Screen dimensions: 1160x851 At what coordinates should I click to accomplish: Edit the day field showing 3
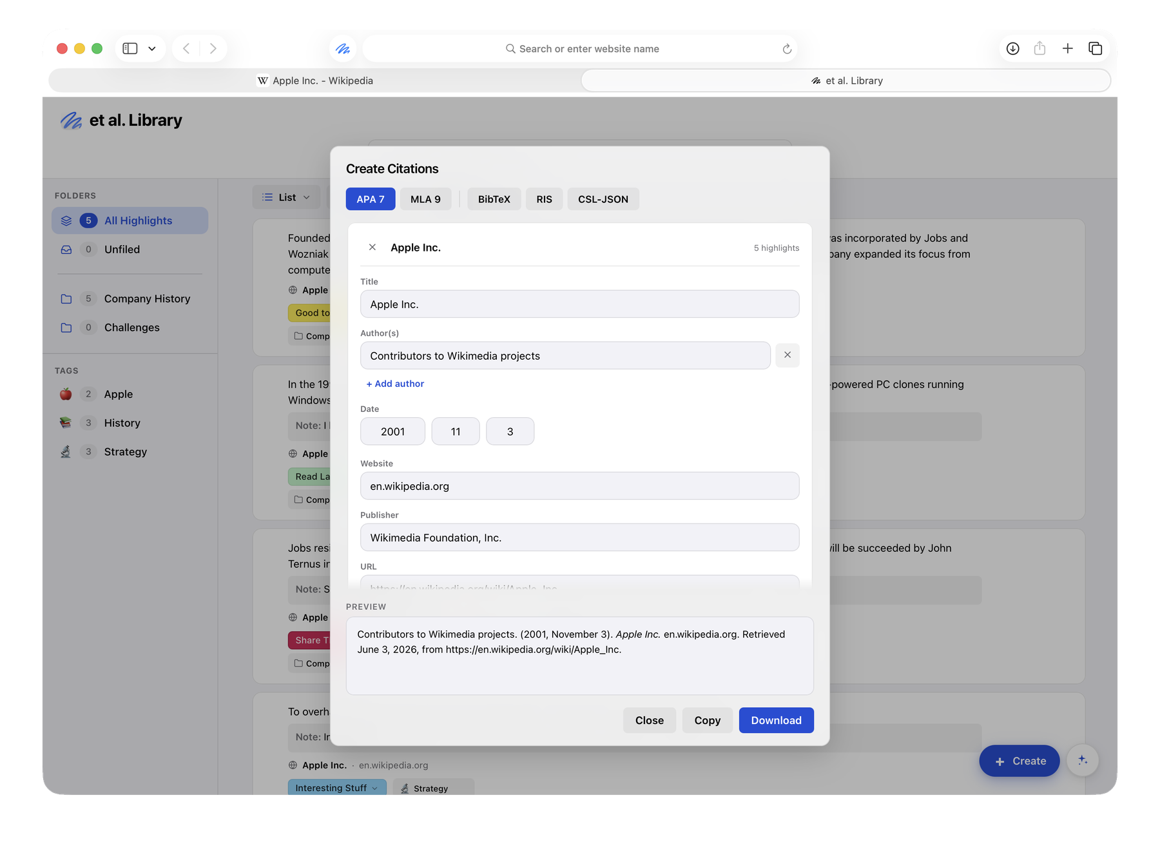click(x=510, y=431)
